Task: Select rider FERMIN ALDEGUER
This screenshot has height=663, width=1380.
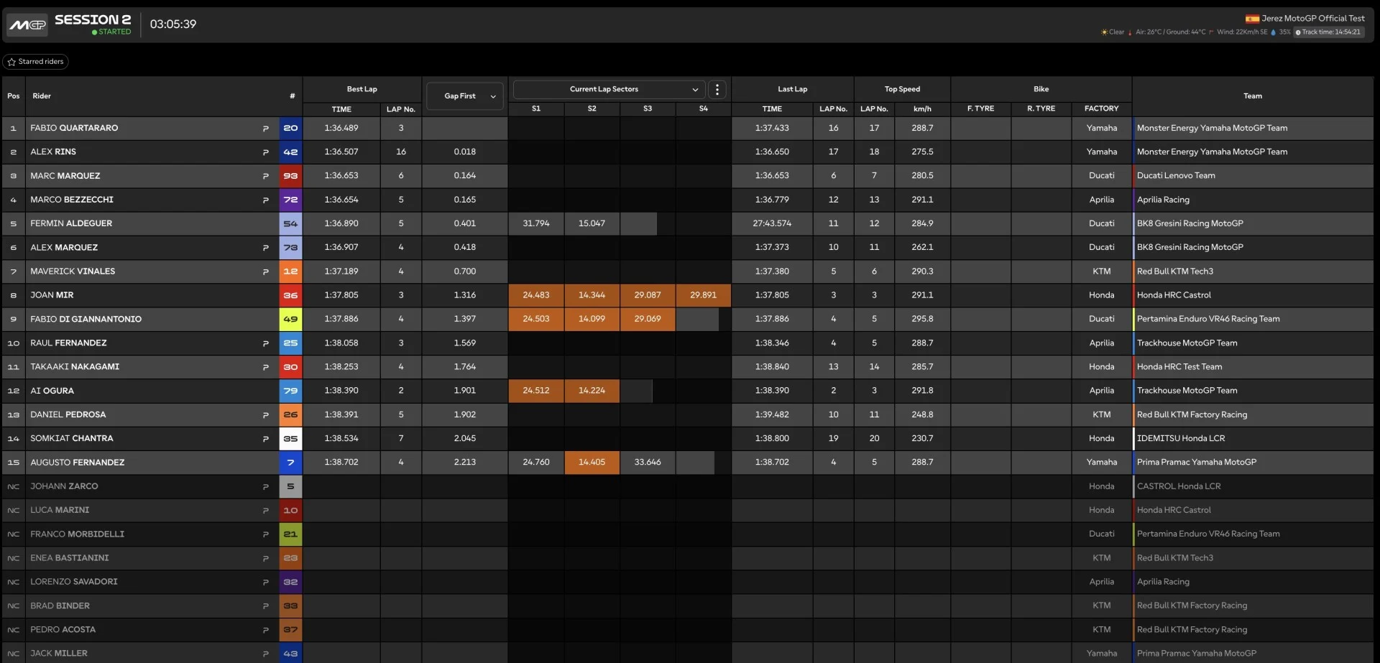Action: click(71, 223)
